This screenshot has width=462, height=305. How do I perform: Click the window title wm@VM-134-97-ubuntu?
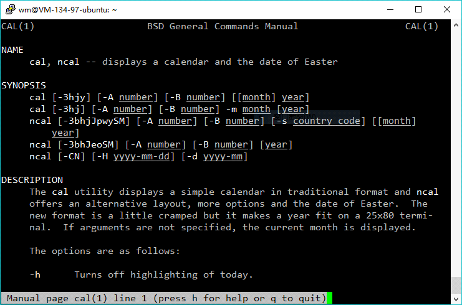tap(67, 10)
